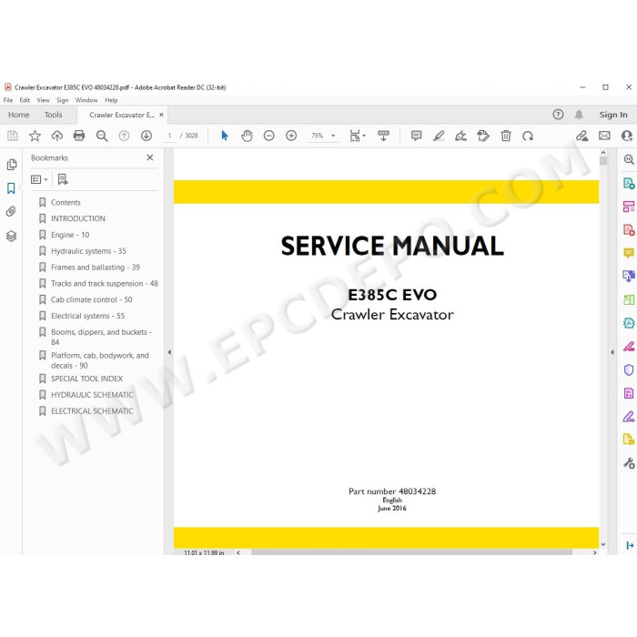Viewport: 637px width, 637px height.
Task: Open SPECIAL TOOL INDEX bookmark
Action: coord(86,379)
